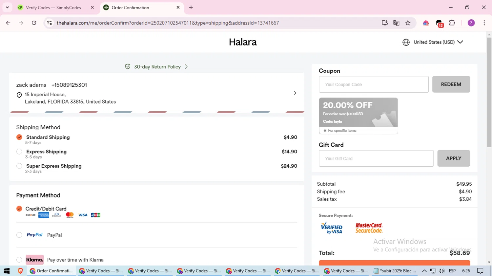Select Pay over time with Klarna
The image size is (492, 276).
(x=19, y=260)
